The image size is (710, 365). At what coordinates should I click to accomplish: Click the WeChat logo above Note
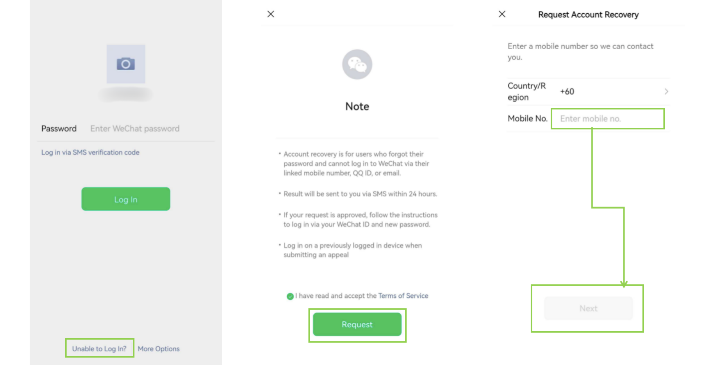point(357,64)
